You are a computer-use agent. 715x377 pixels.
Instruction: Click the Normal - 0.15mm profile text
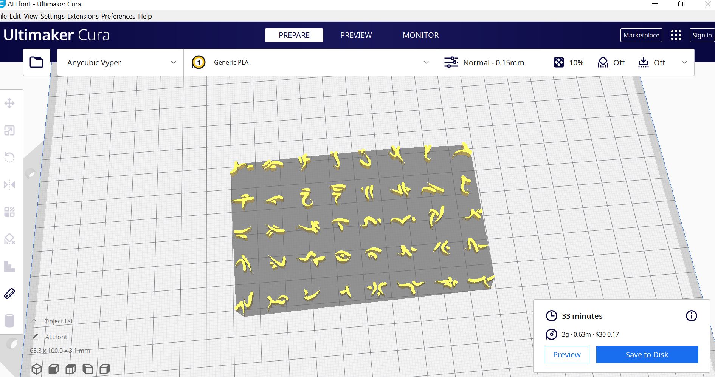click(493, 63)
